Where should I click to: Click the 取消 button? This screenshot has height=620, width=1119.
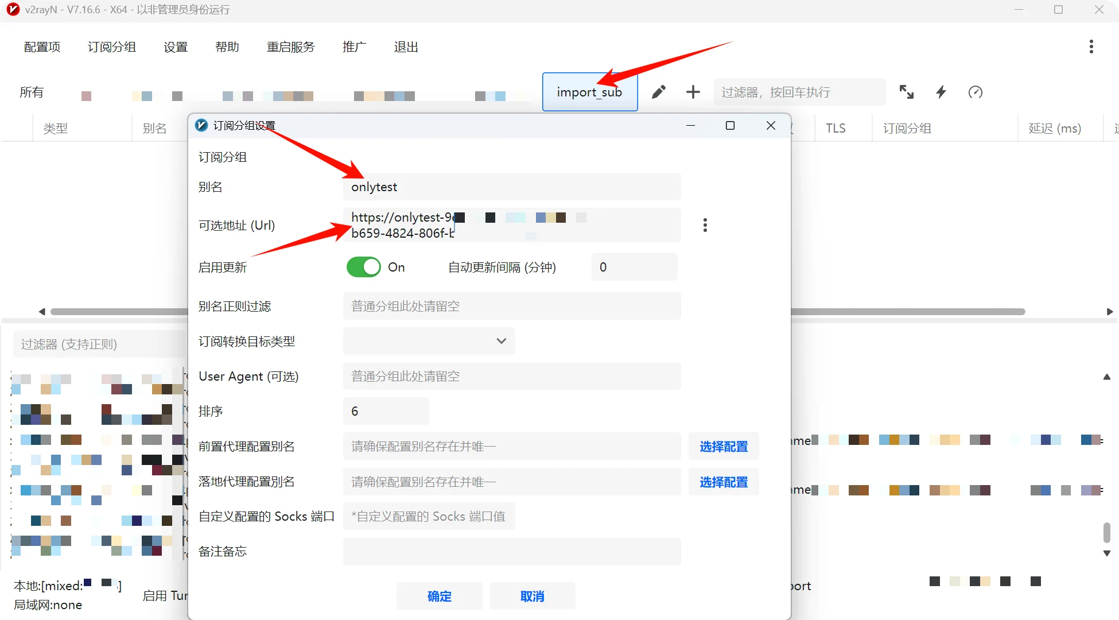click(x=532, y=596)
